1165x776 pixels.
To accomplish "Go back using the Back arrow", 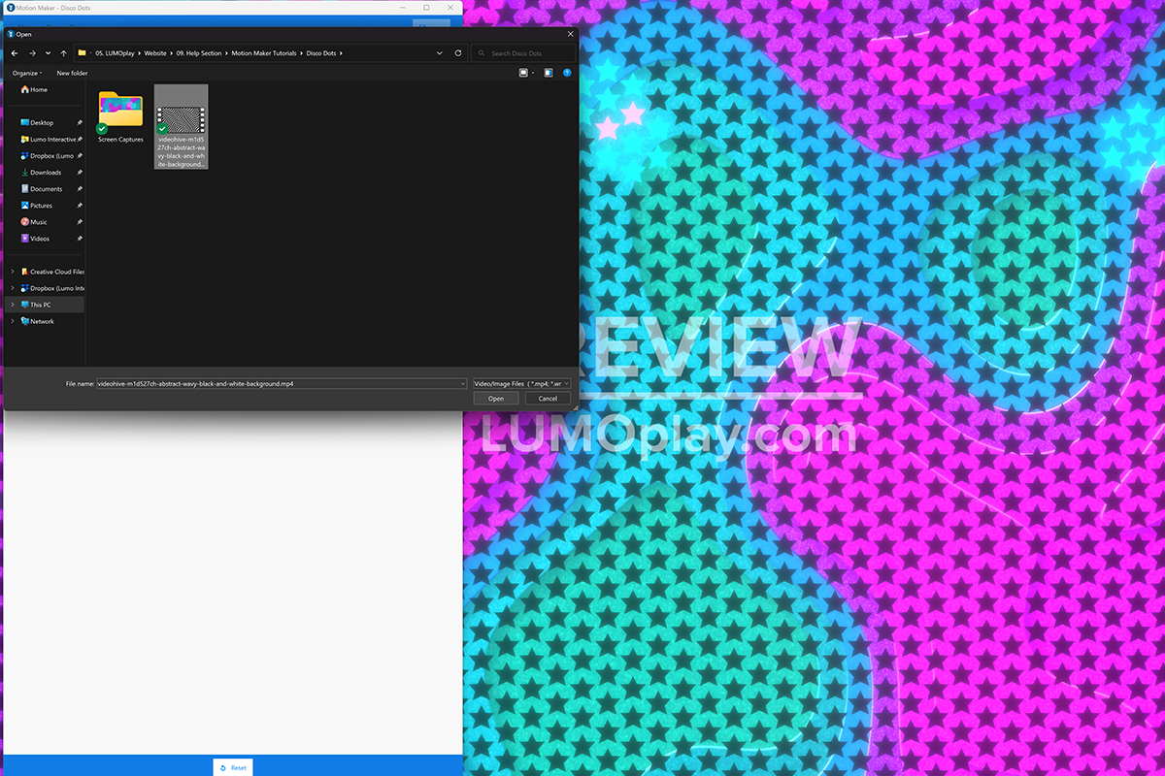I will pyautogui.click(x=15, y=53).
